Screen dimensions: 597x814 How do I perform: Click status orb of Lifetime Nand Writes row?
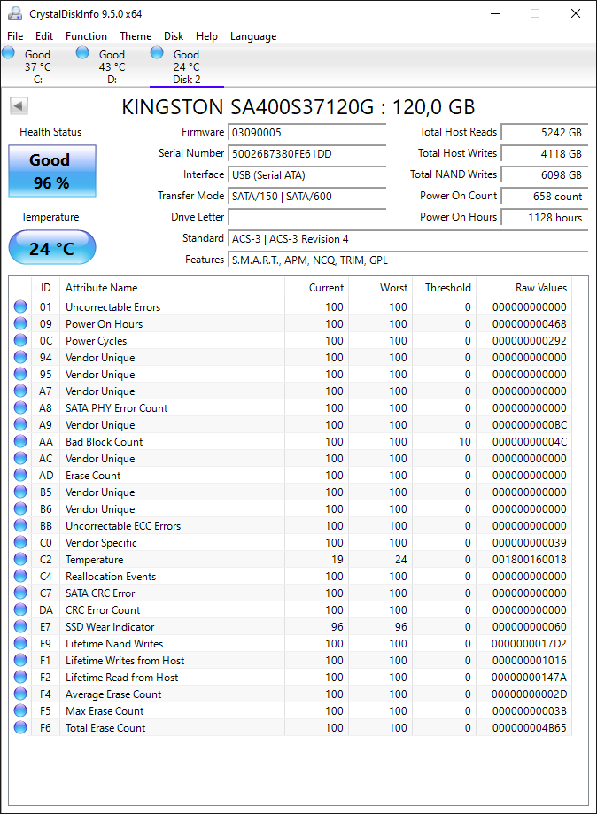(x=20, y=643)
